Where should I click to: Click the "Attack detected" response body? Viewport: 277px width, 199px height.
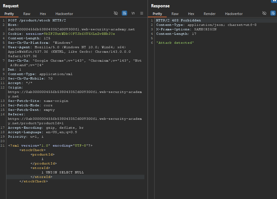tap(175, 43)
